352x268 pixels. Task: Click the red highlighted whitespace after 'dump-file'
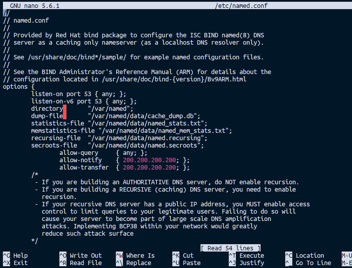click(x=65, y=116)
